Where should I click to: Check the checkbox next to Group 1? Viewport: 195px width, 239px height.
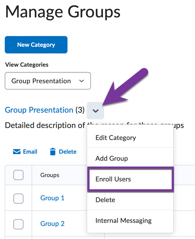(18, 199)
